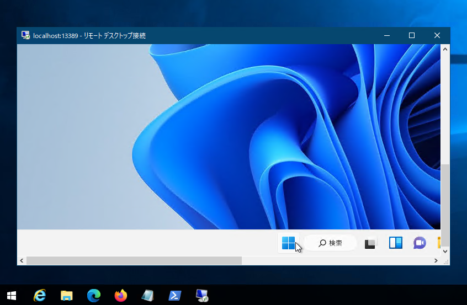Launch Microsoft Edge from host taskbar
This screenshot has width=467, height=305.
coord(94,296)
